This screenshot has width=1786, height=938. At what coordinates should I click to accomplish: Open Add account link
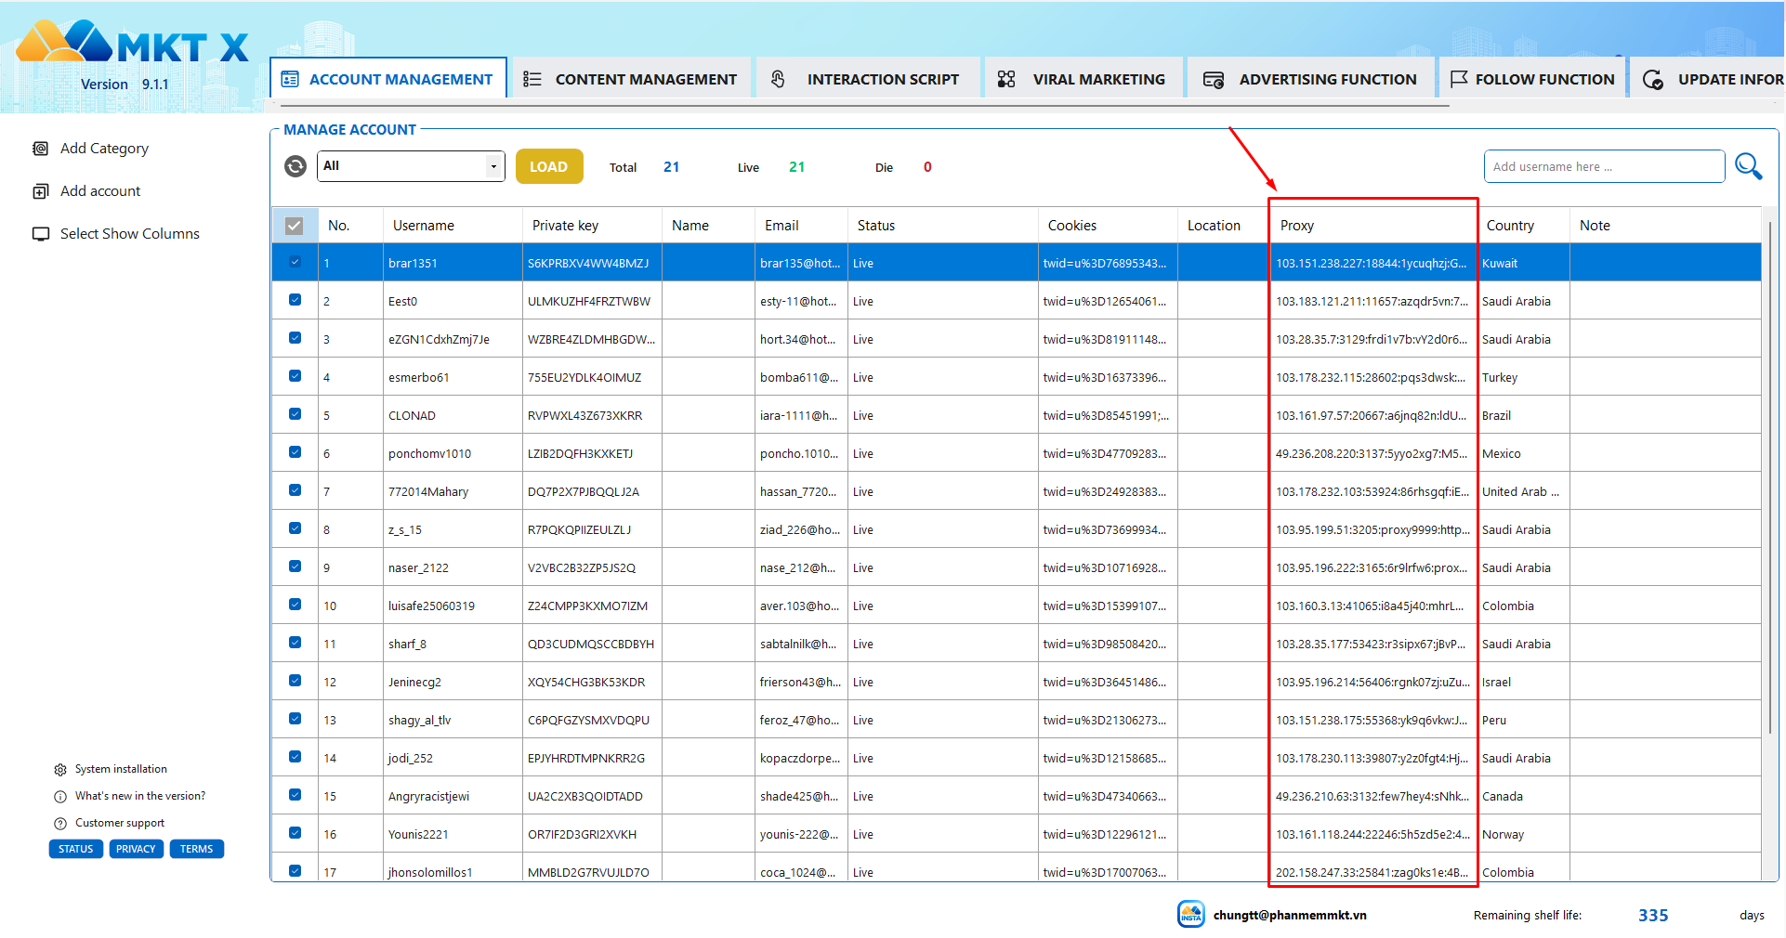[100, 191]
